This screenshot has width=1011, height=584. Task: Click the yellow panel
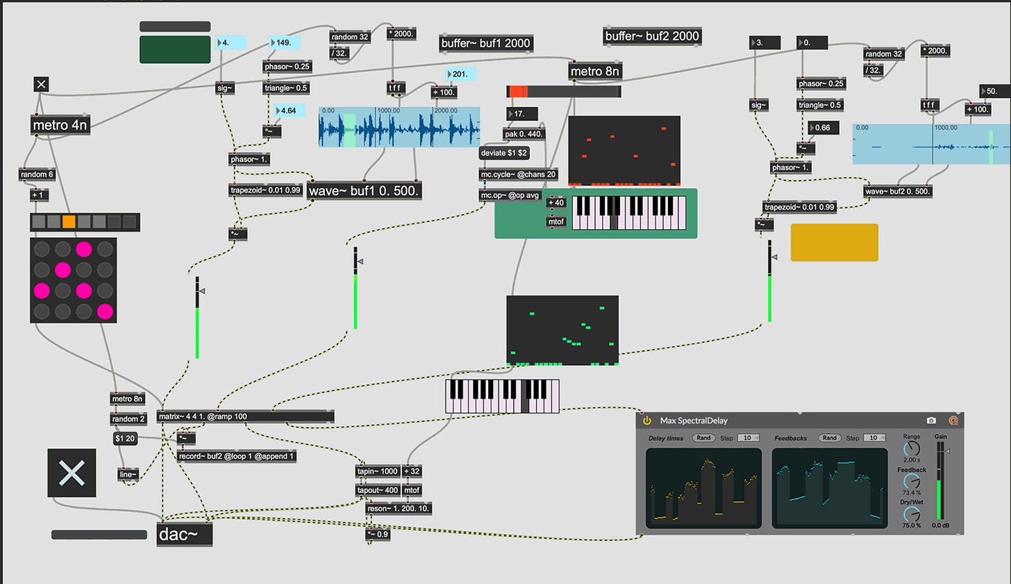[835, 242]
